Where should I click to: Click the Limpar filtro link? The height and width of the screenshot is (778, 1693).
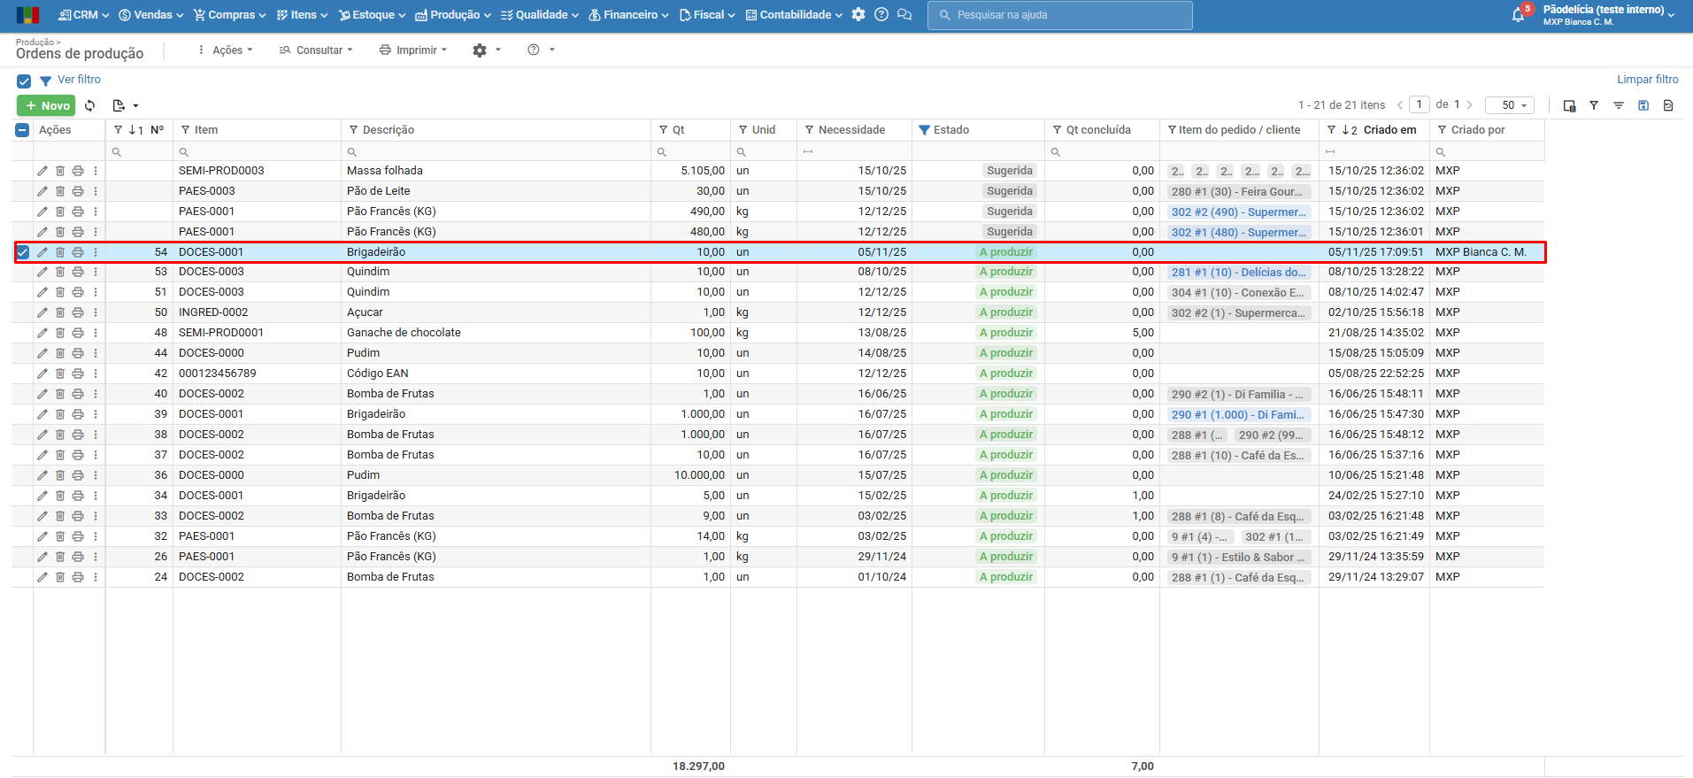[x=1647, y=80]
